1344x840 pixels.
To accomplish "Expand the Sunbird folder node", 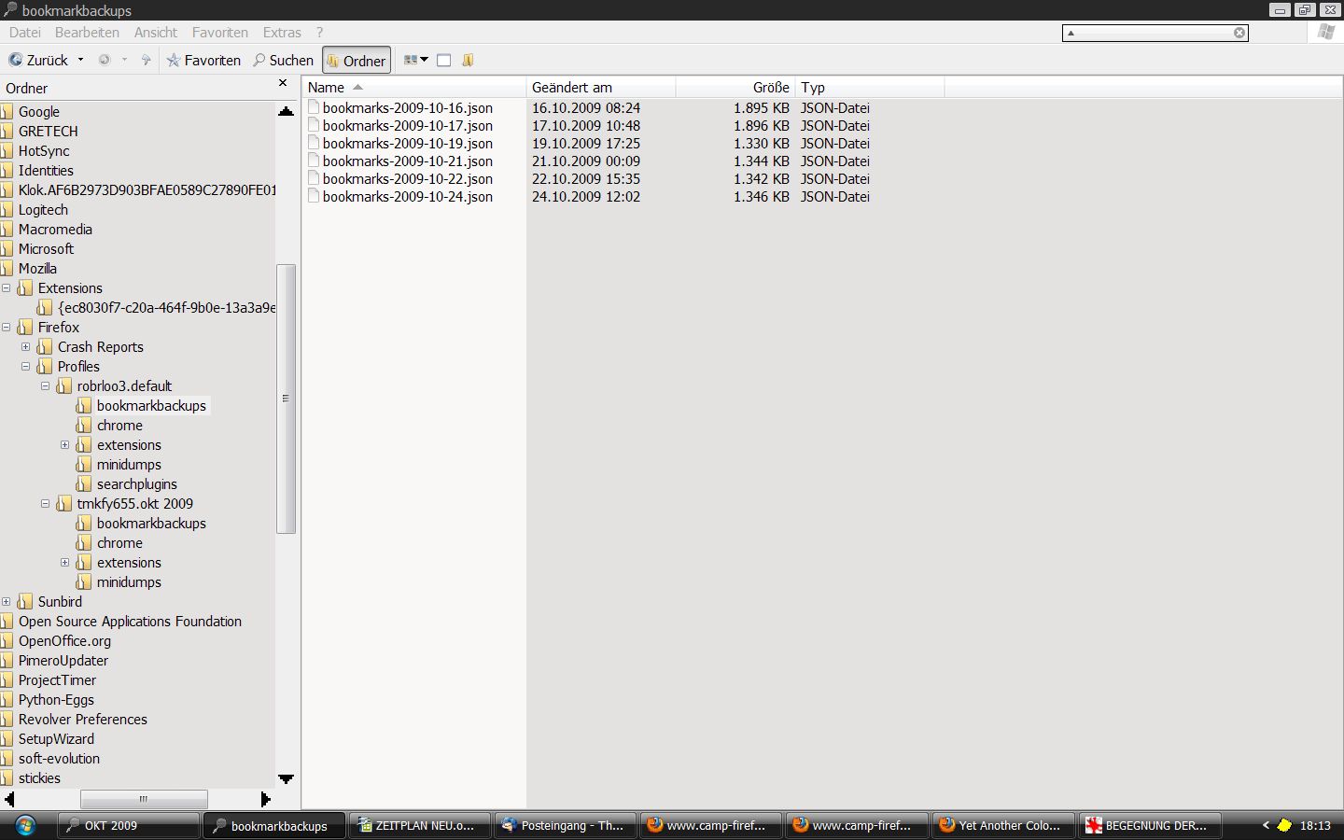I will coord(7,602).
